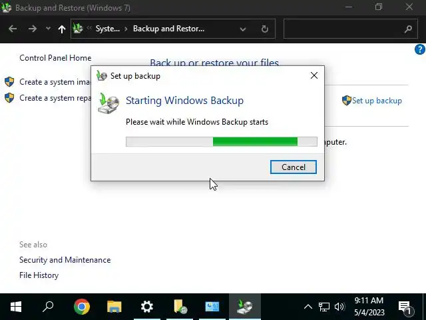
Task: Close the Set up backup dialog
Action: 314,75
